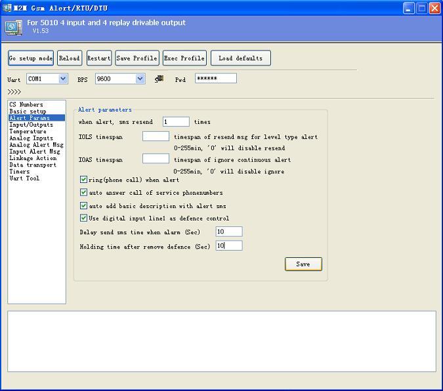Click the IOAS timespan input field
This screenshot has height=391, width=443.
tap(156, 159)
